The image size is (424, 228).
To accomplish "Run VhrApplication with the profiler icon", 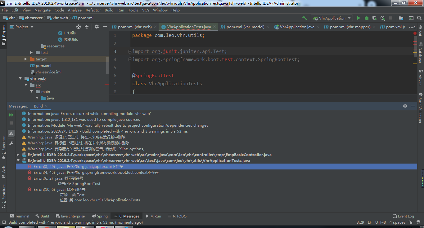I will click(x=383, y=18).
